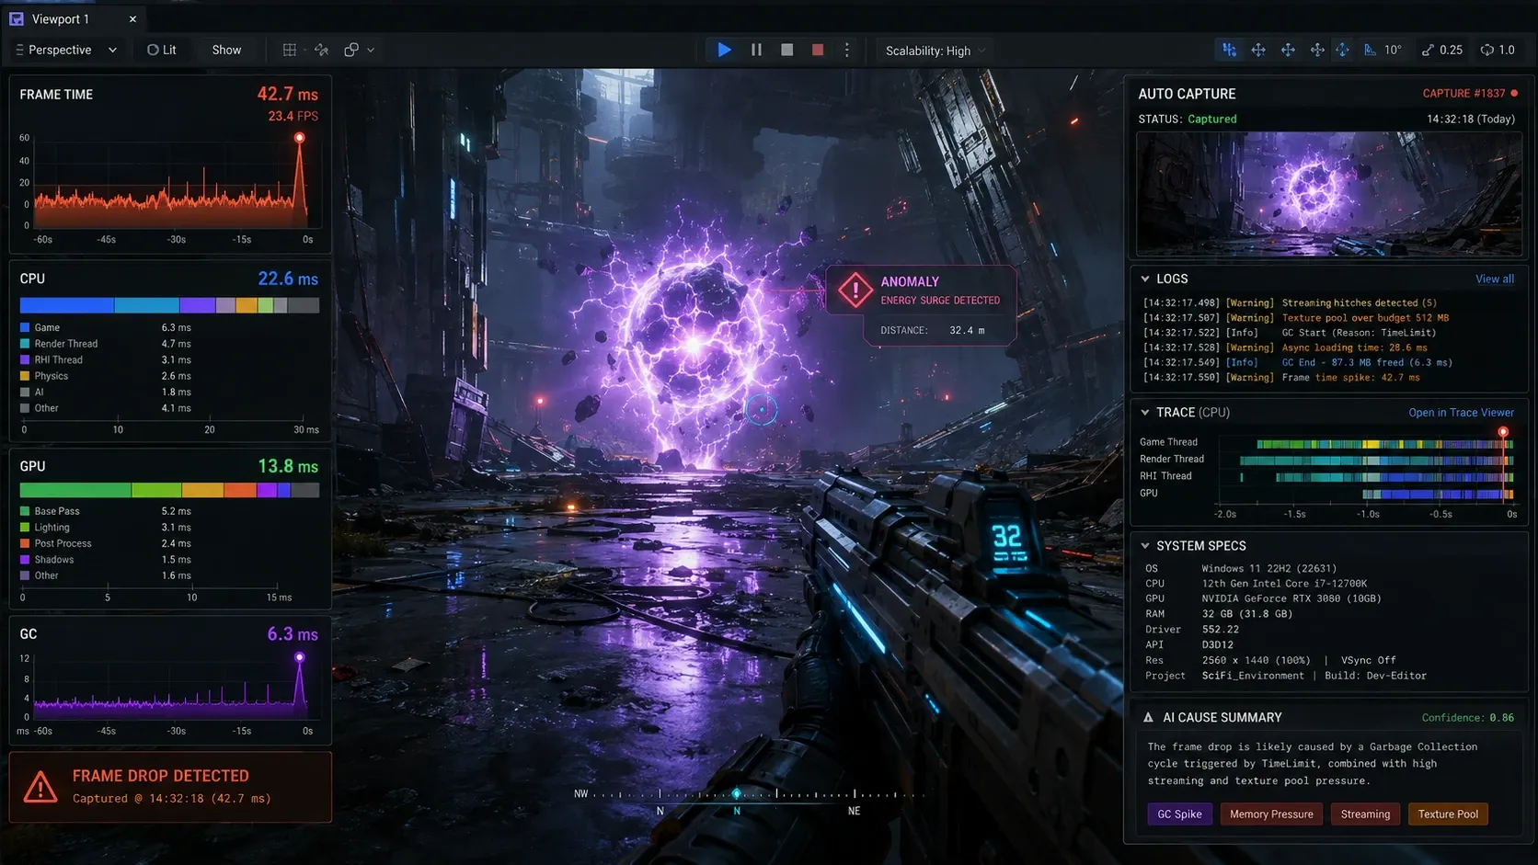Click the grid layout icon

point(290,50)
